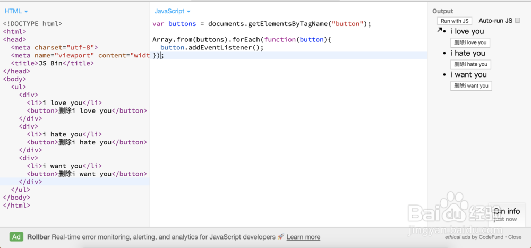Viewport: 531px width, 248px height.
Task: Click the closing </ul> tag line
Action: pos(20,190)
